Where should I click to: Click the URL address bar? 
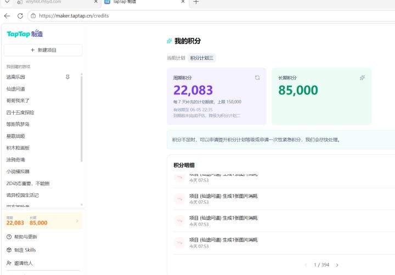[212, 16]
